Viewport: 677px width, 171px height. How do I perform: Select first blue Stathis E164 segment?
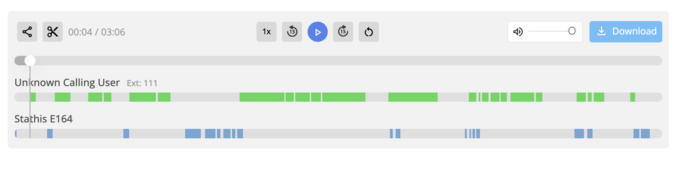(16, 133)
